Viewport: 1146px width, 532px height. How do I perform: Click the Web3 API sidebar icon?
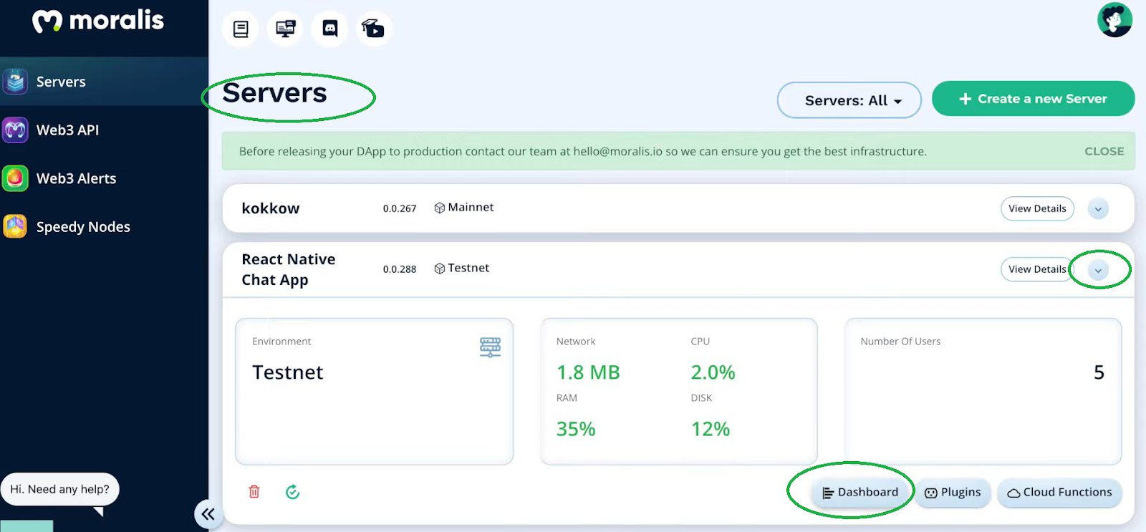pos(15,130)
